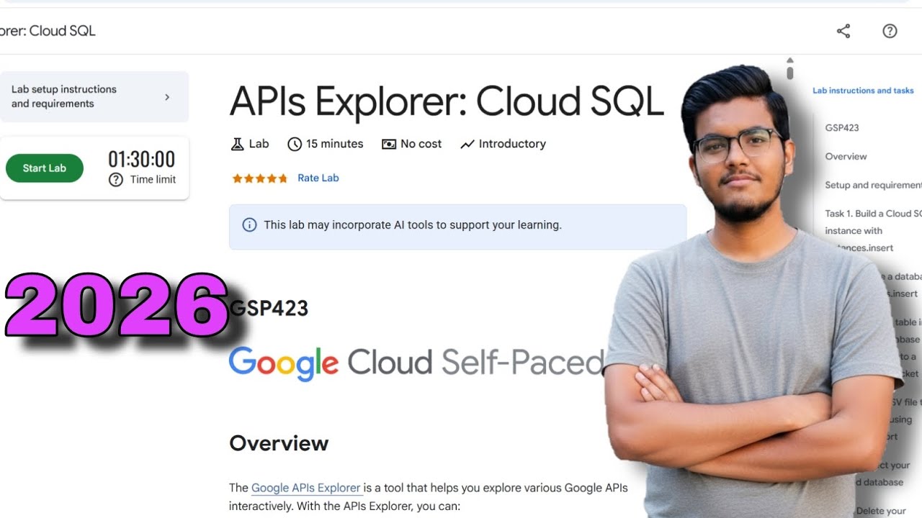Click the chevron beside Lab setup instructions

pyautogui.click(x=167, y=96)
